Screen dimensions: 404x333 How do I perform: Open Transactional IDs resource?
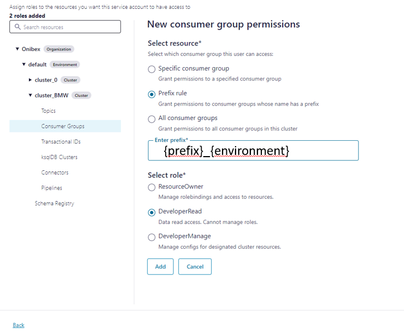tap(61, 142)
